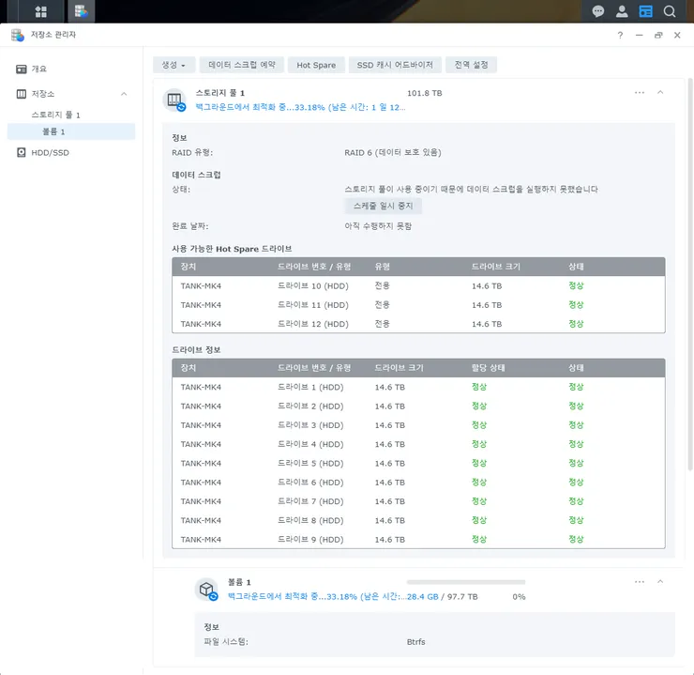Click 드라이브 6 (HDD) row

pyautogui.click(x=418, y=483)
